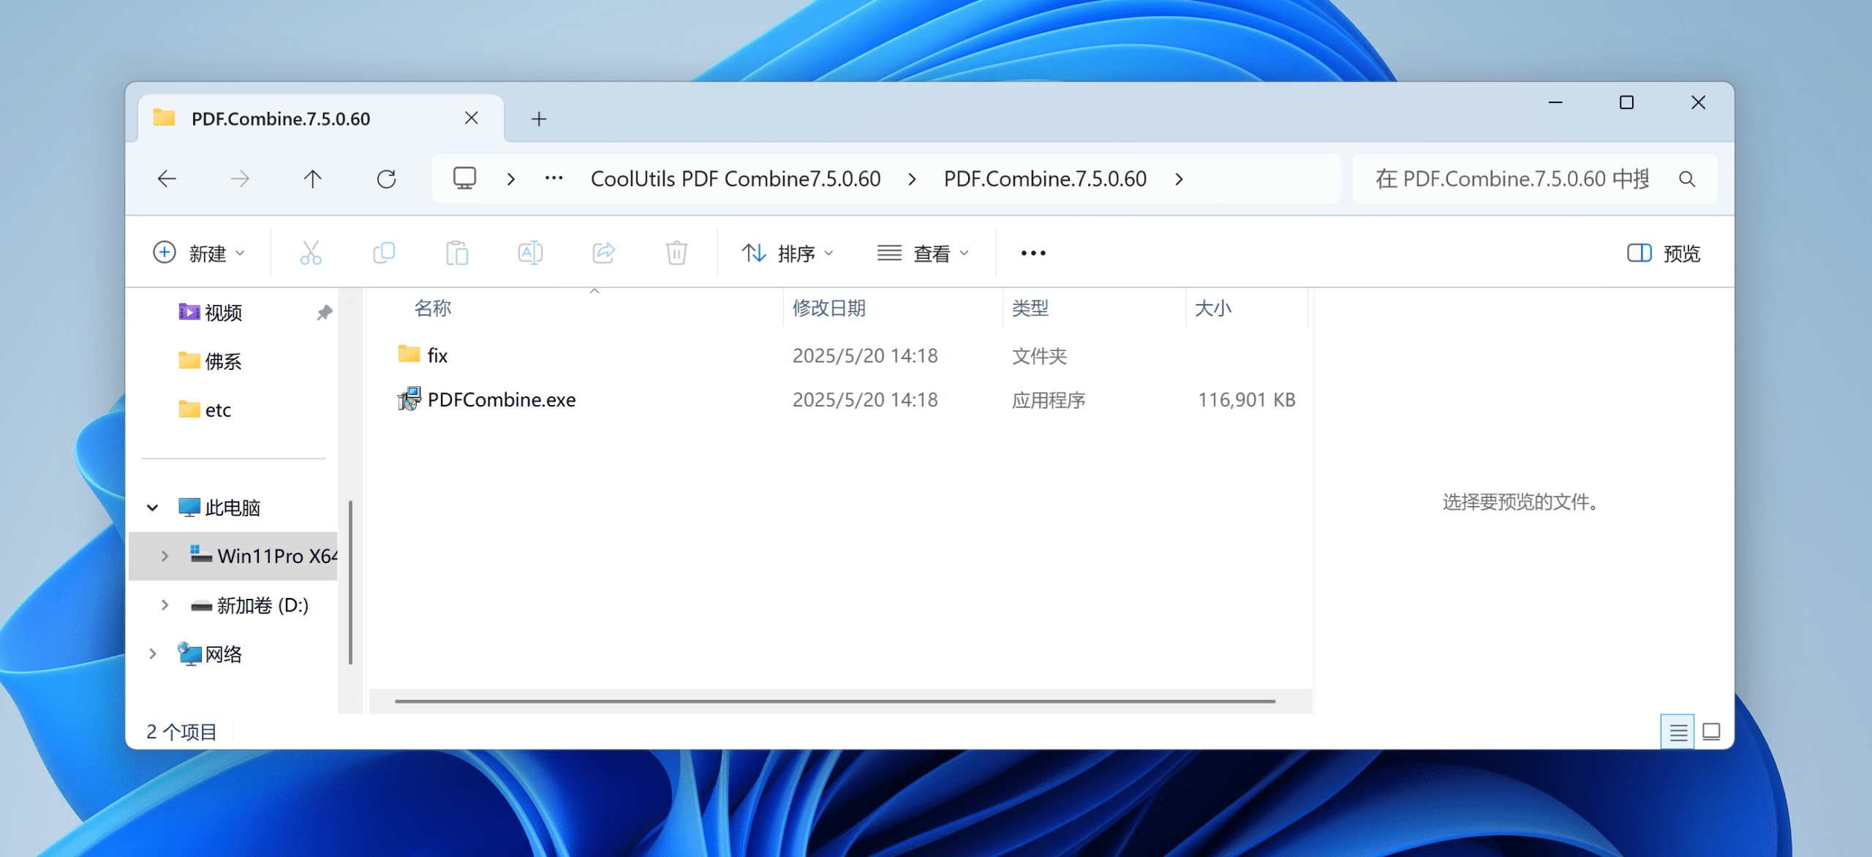Refresh the current folder
This screenshot has width=1872, height=857.
[x=386, y=179]
